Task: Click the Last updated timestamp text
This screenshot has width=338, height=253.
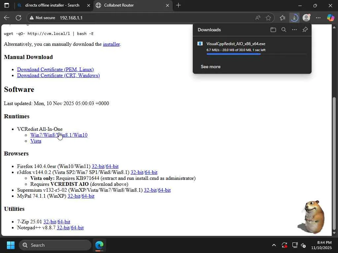Action: (56, 103)
